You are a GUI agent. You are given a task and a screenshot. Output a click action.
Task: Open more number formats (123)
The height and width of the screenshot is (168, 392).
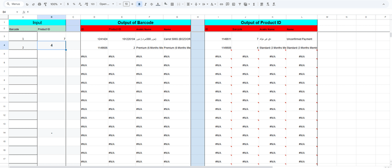pos(93,4)
